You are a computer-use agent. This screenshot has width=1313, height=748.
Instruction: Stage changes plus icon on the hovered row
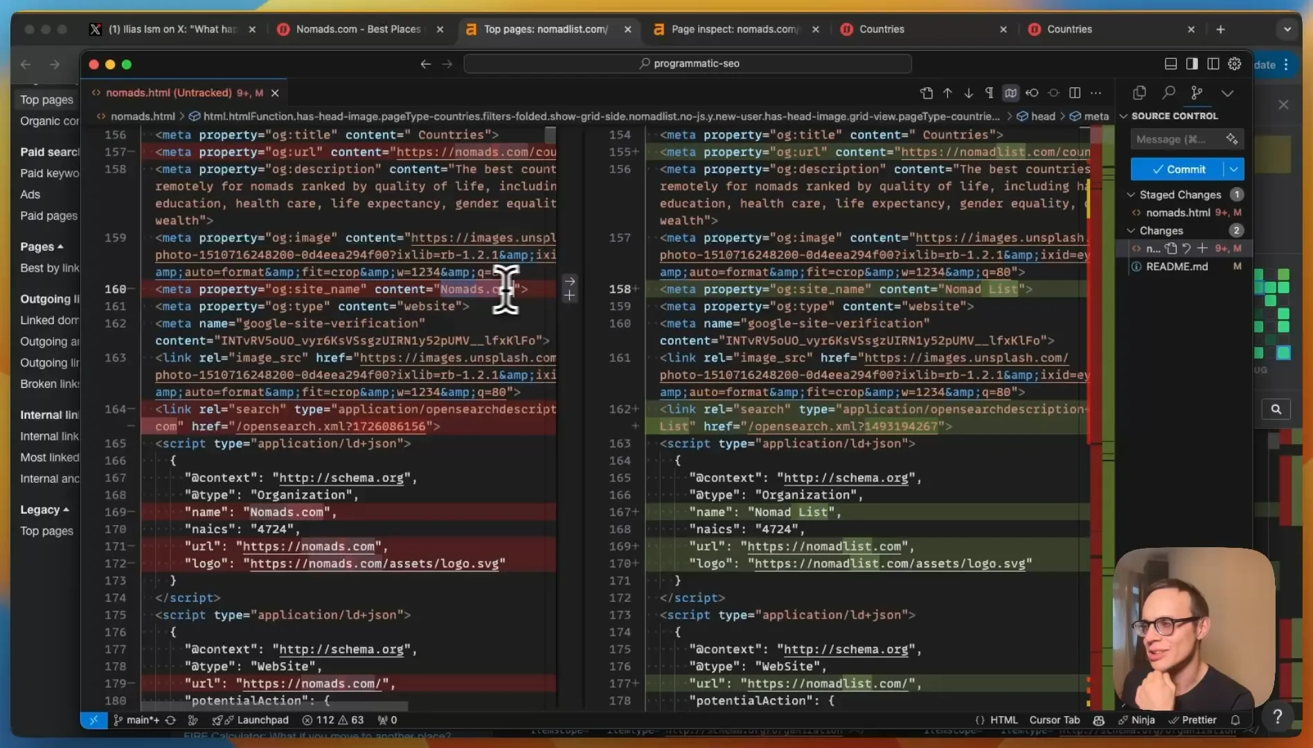(x=1202, y=248)
